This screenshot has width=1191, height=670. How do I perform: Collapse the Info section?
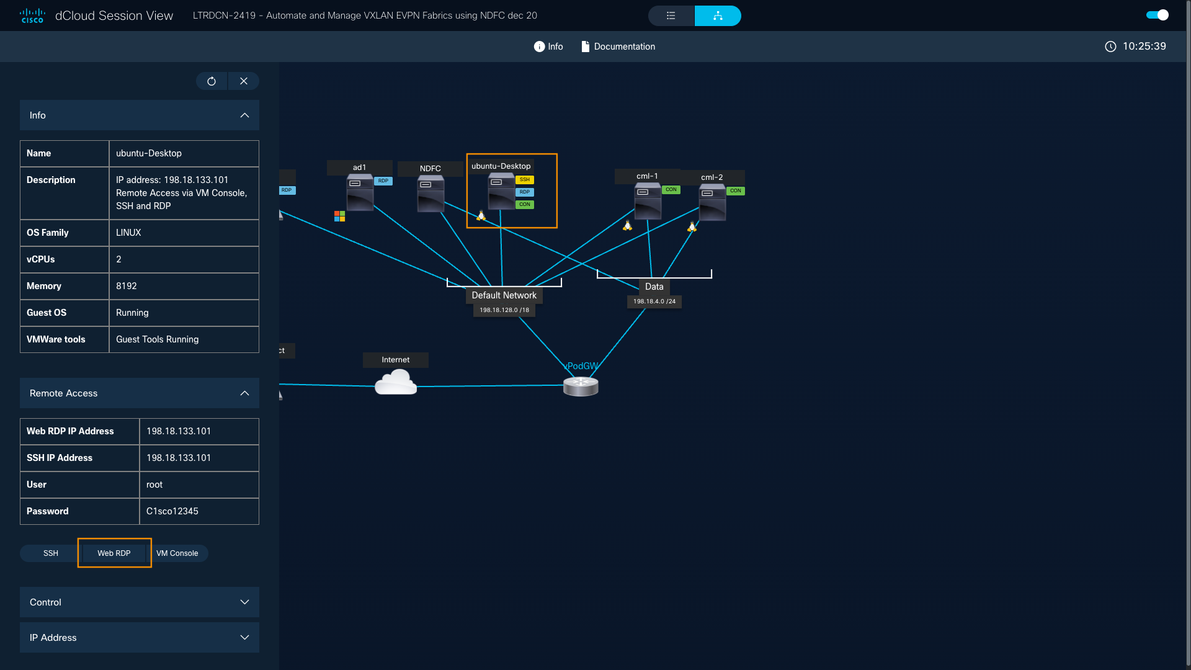(x=140, y=115)
